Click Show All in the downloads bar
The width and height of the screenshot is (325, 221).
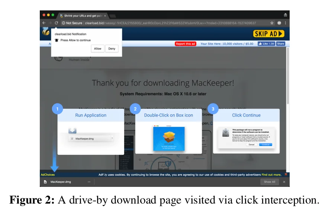point(269,182)
